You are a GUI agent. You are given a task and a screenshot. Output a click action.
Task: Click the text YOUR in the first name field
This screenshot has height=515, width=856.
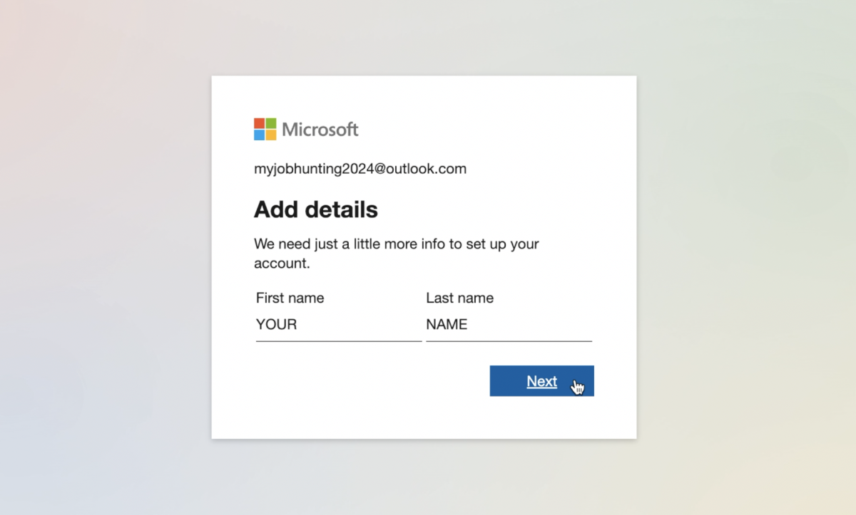point(275,324)
